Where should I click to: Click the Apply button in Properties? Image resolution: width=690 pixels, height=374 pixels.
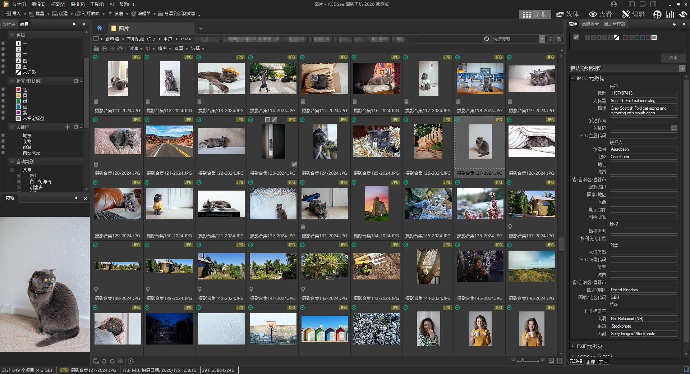(673, 58)
